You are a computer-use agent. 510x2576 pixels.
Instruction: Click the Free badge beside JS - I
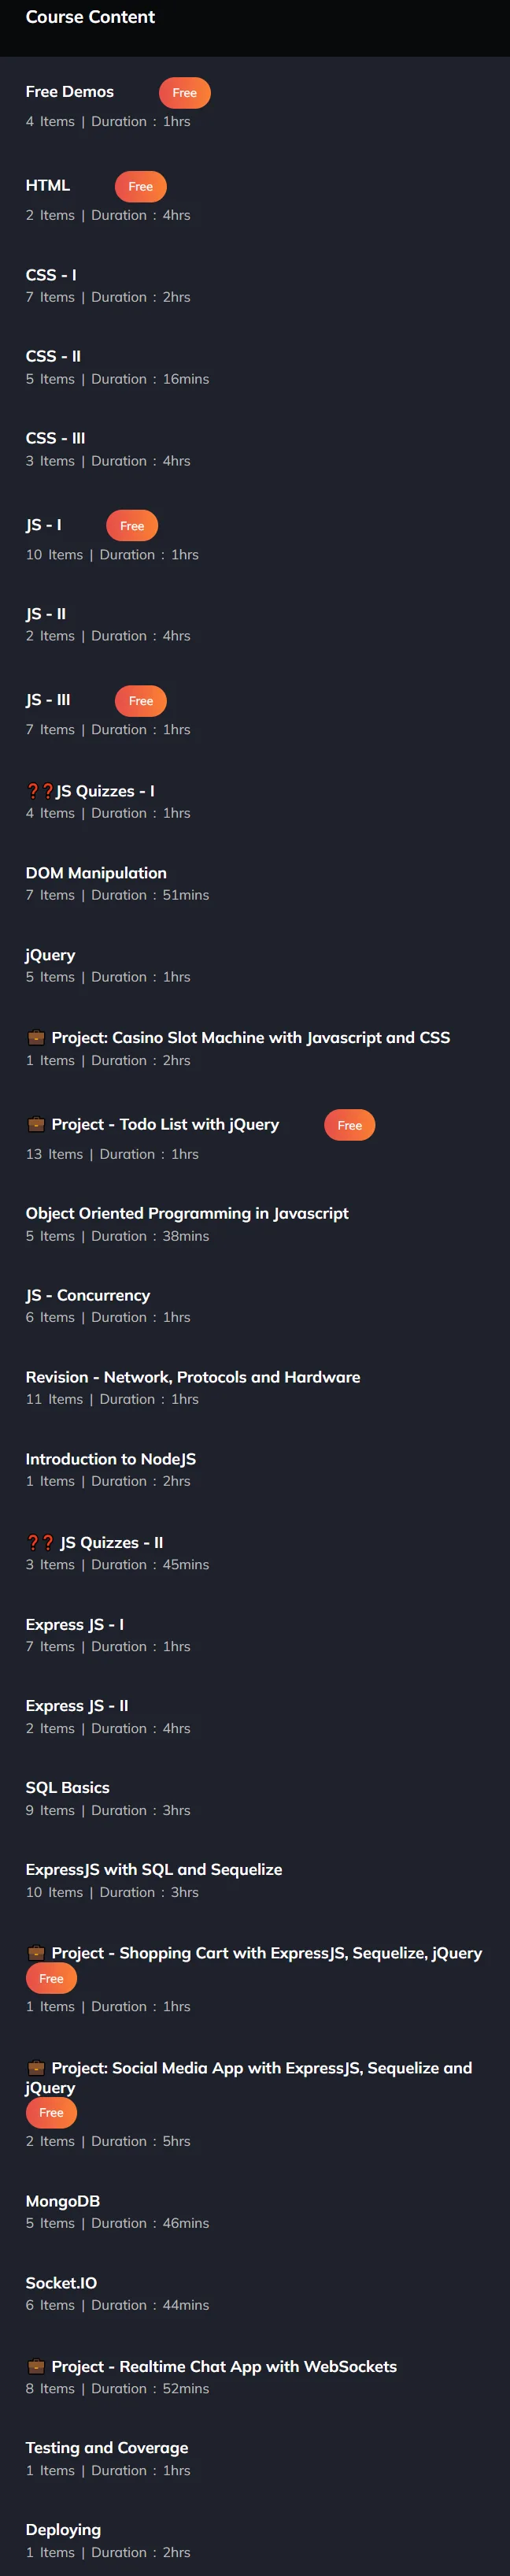[132, 526]
